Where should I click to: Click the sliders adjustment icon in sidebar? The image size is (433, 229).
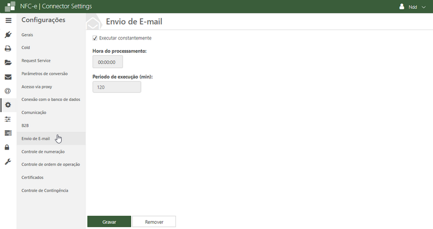coord(7,119)
